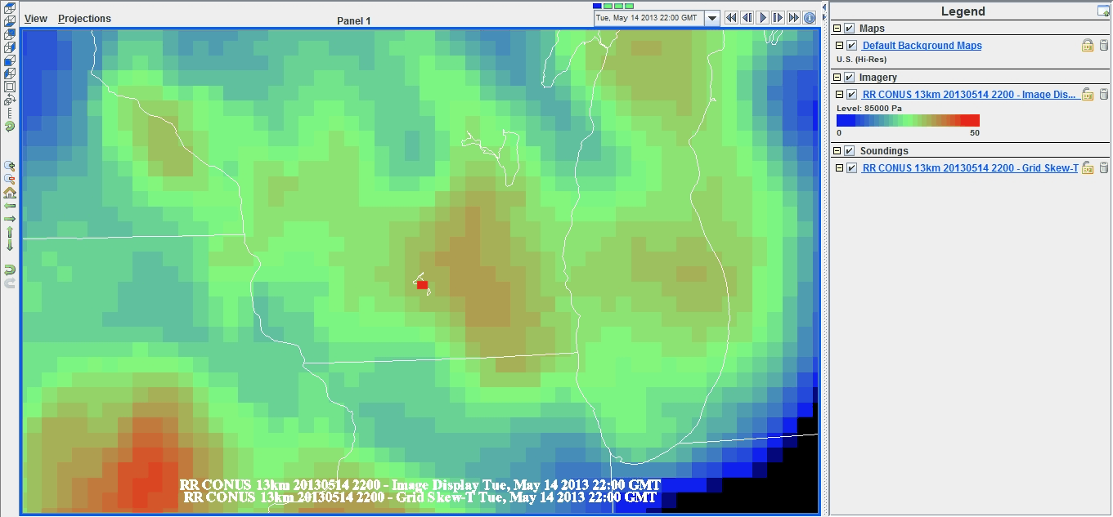This screenshot has width=1113, height=517.
Task: Toggle the lock on Default Background Maps
Action: tap(1088, 46)
